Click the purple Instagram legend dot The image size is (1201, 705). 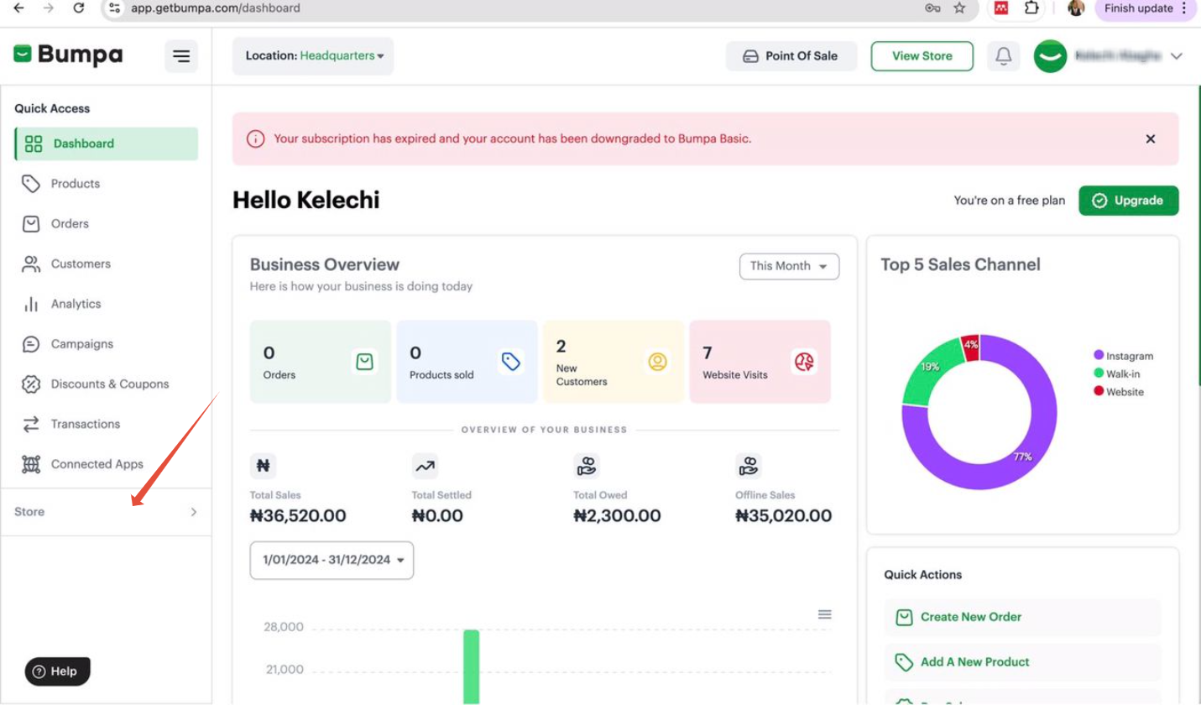pos(1099,356)
